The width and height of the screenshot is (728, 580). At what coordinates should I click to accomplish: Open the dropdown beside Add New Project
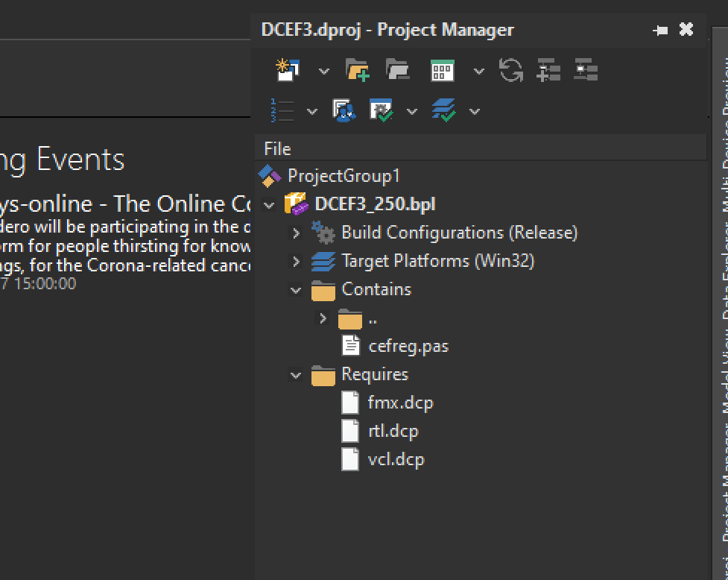click(323, 71)
